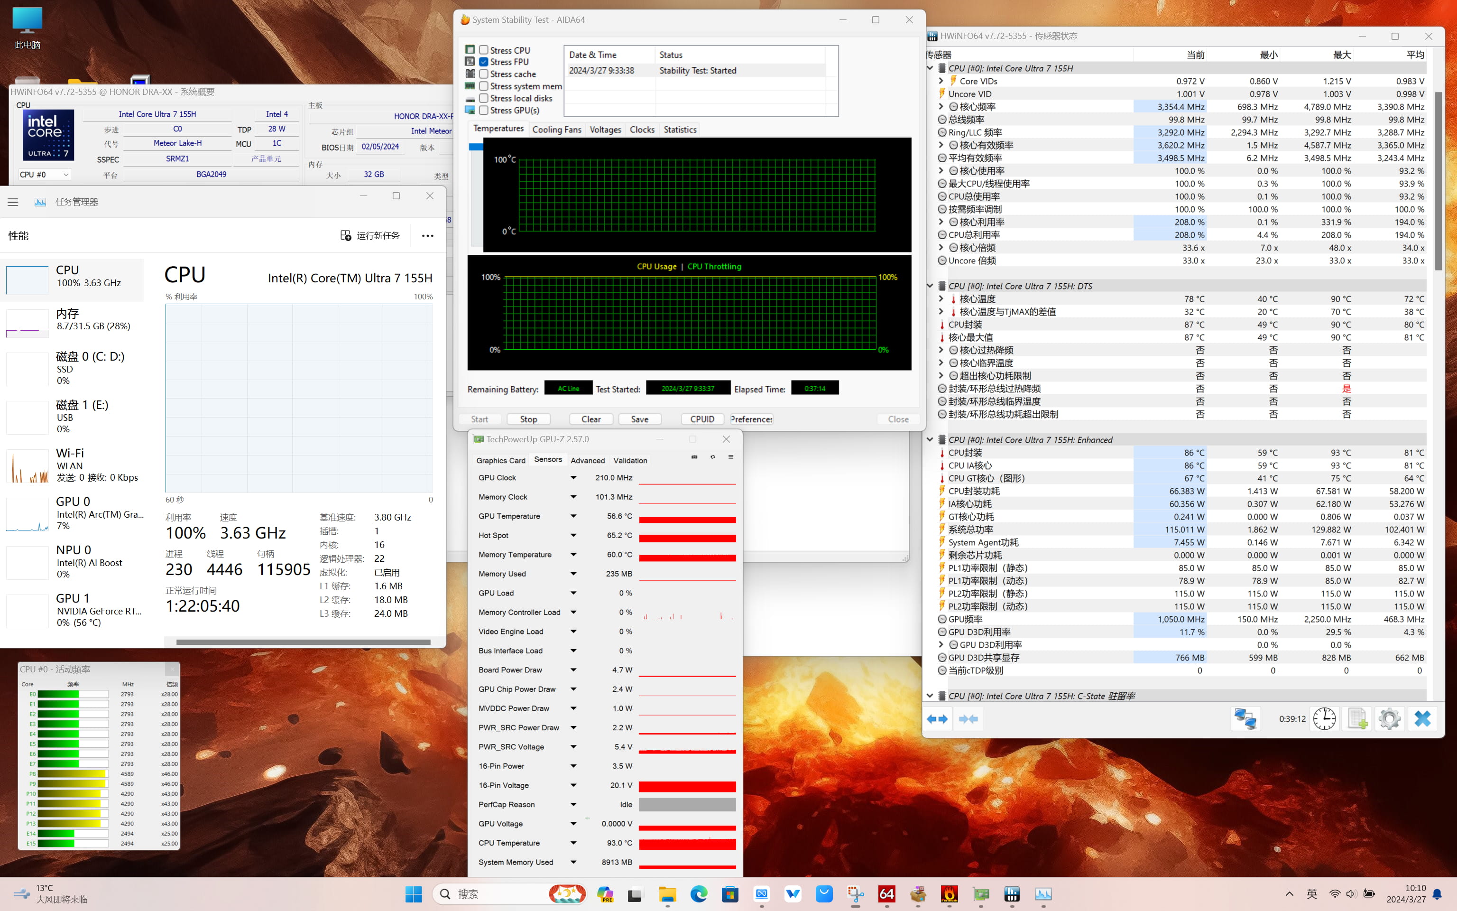The width and height of the screenshot is (1457, 911).
Task: Switch to AIDA64 Statistics tab
Action: [x=680, y=130]
